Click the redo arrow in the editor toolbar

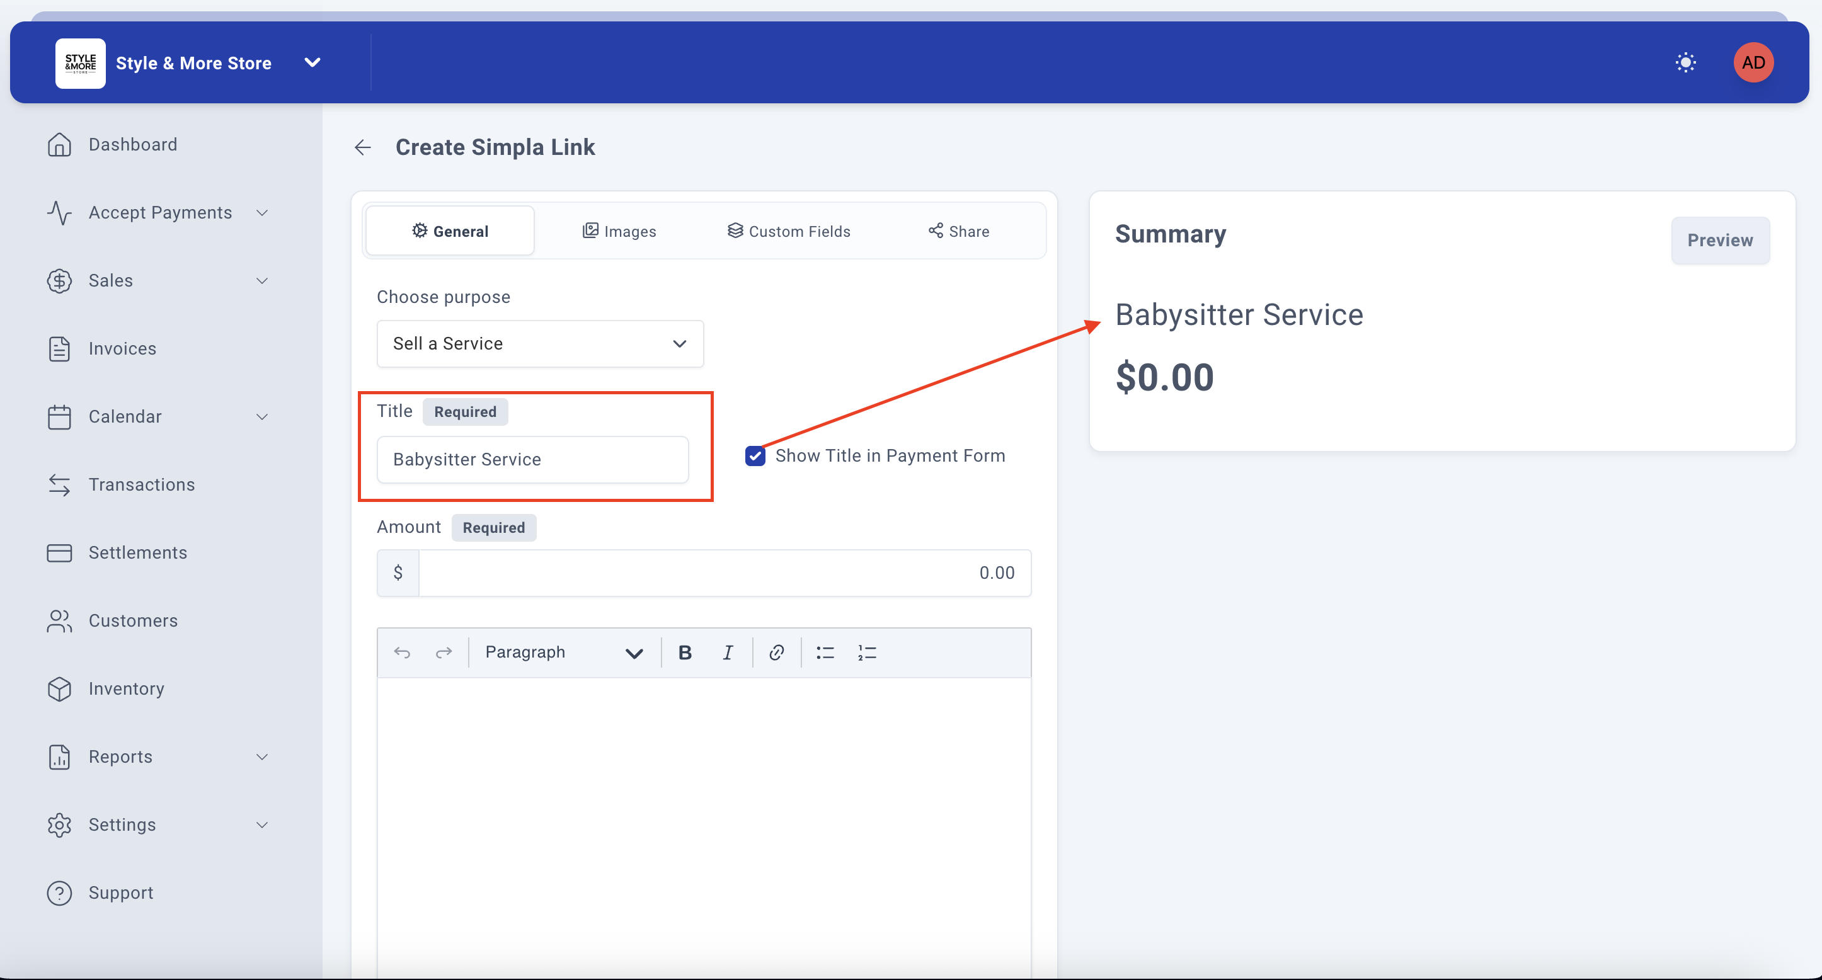(444, 652)
